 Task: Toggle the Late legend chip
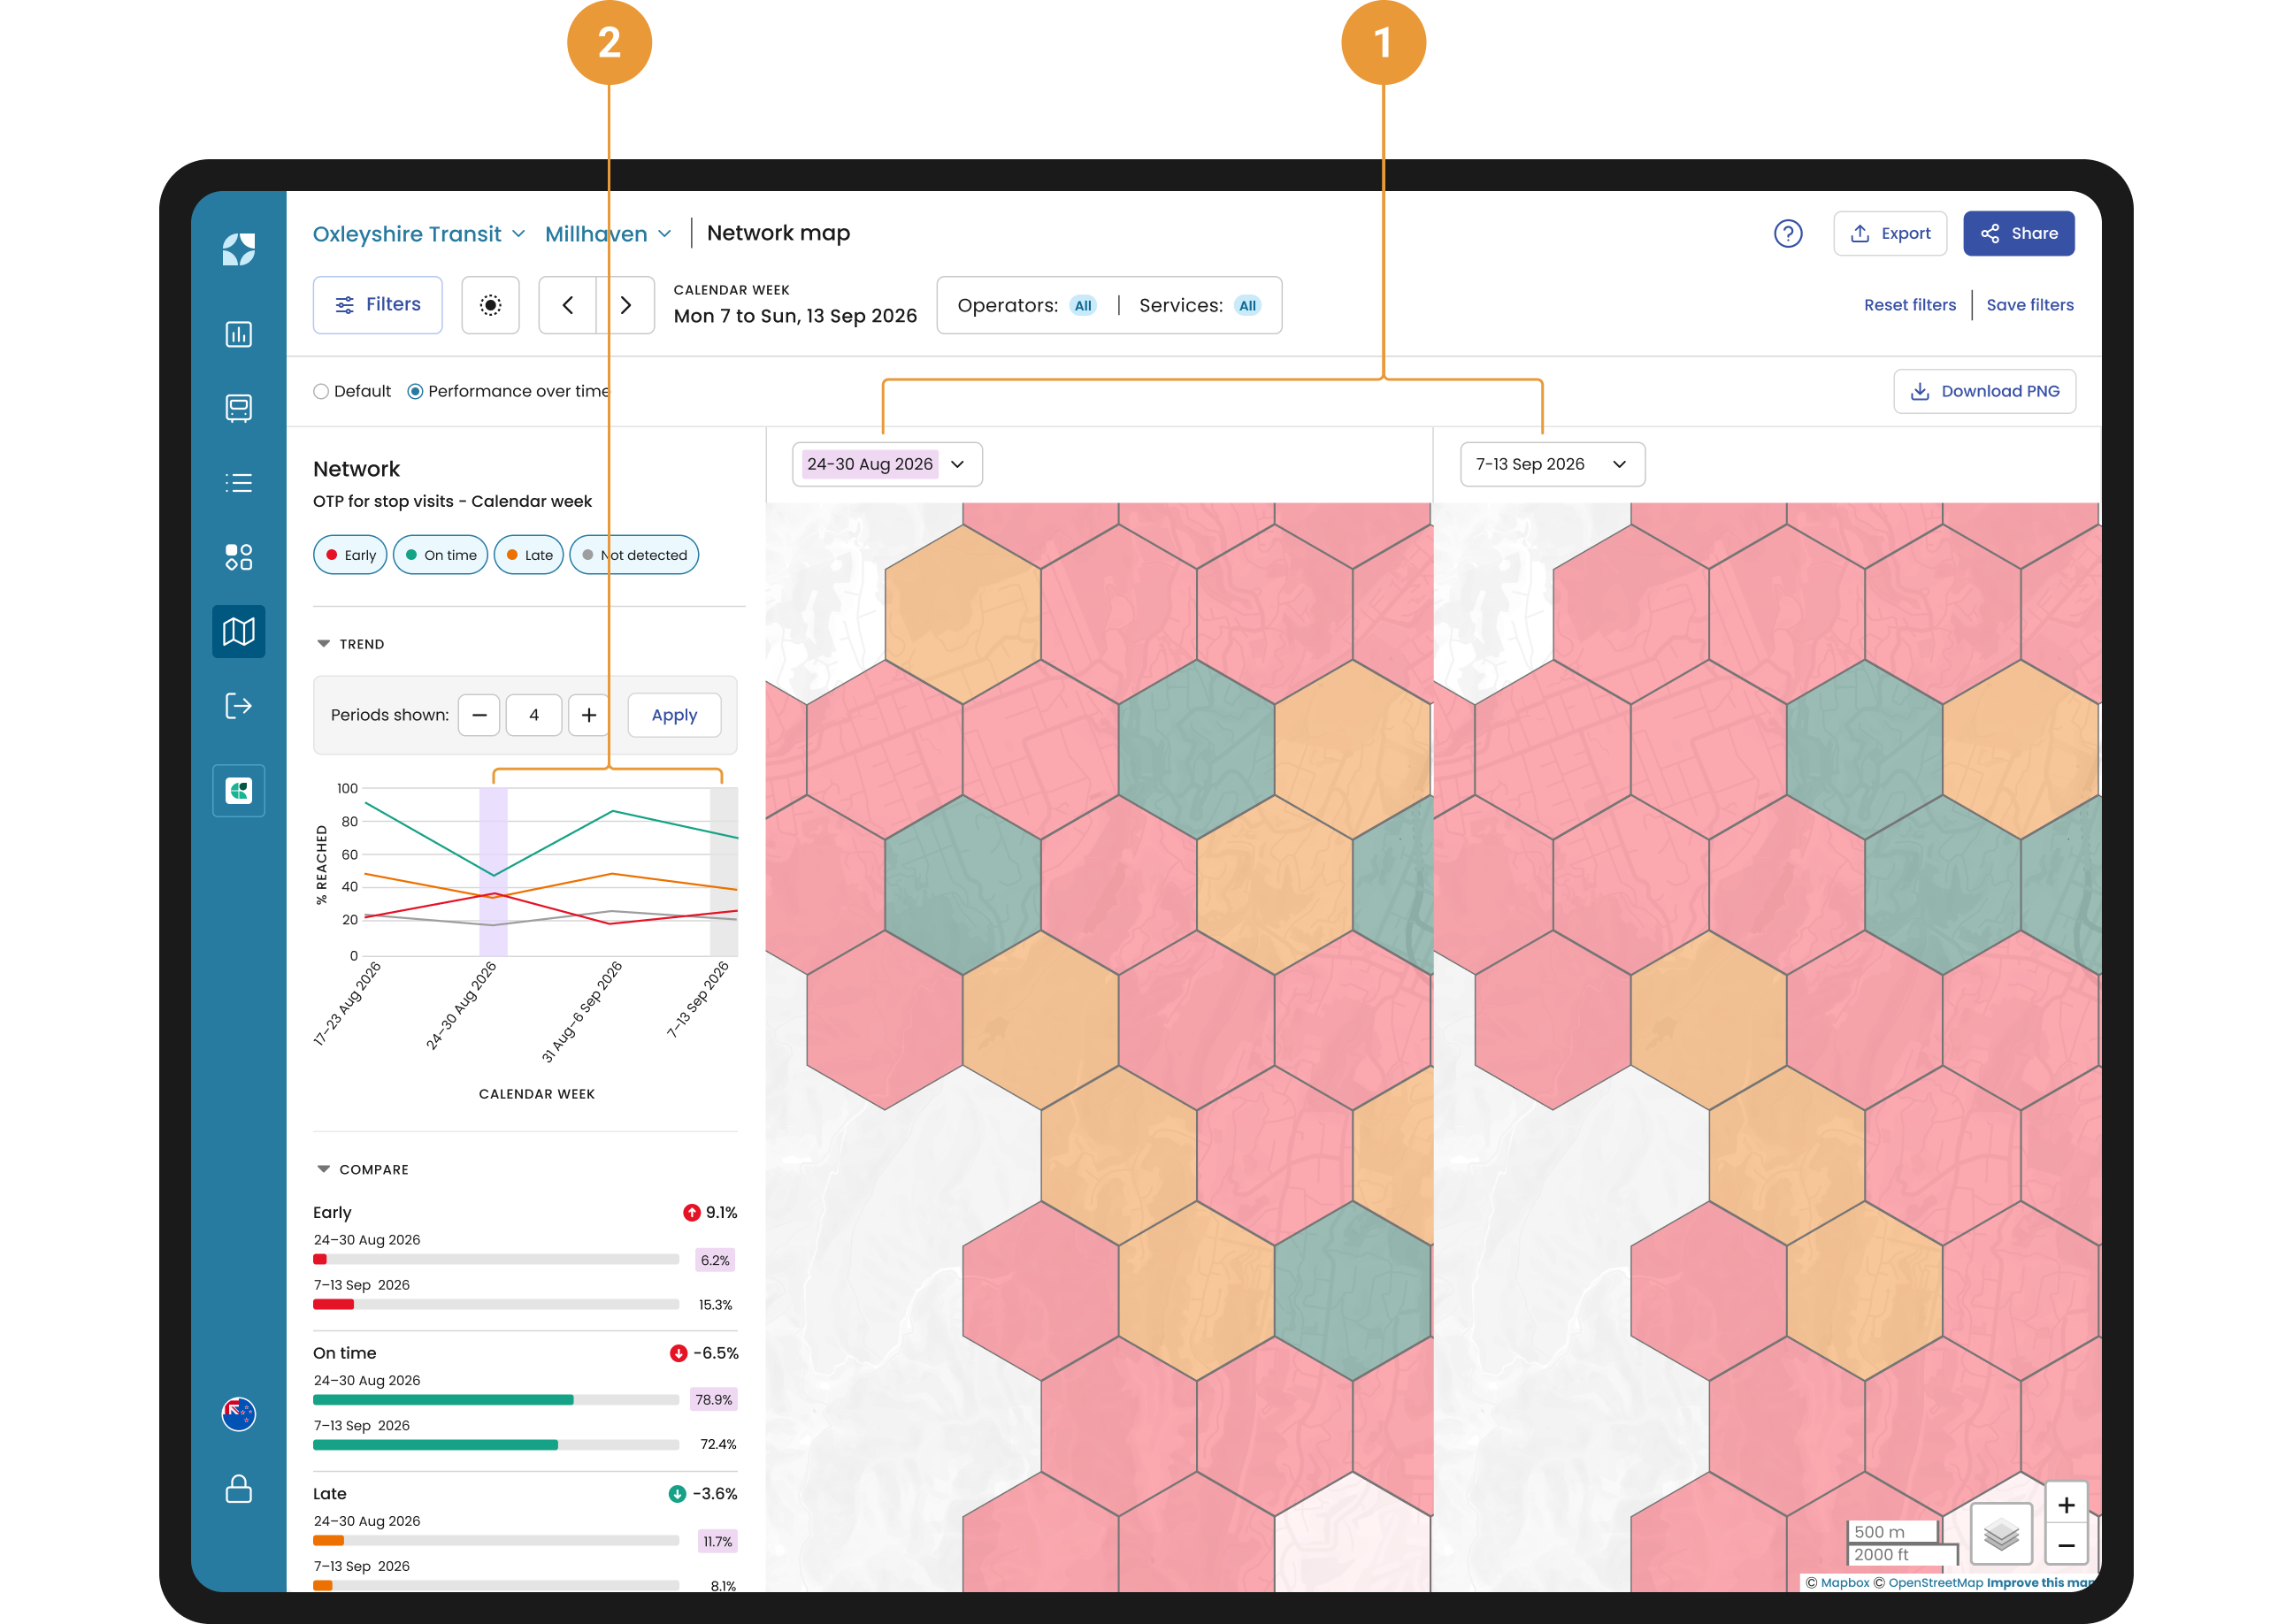coord(529,555)
